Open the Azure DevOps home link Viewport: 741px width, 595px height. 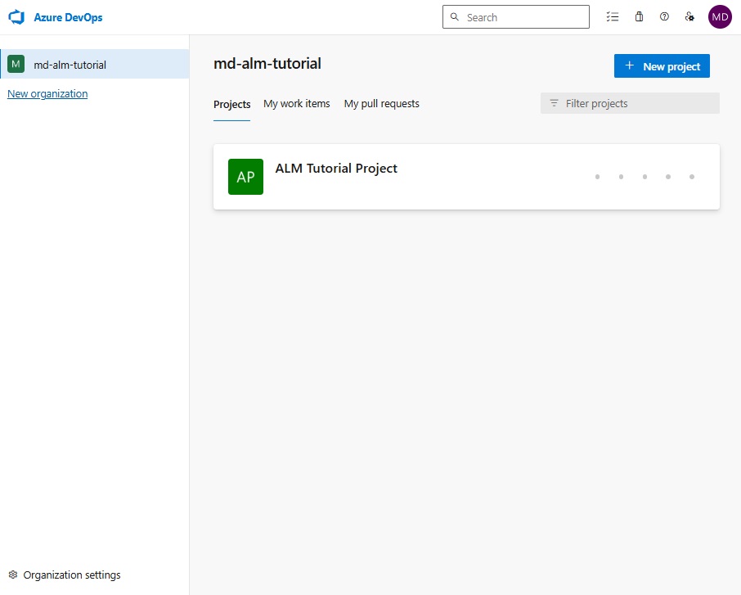coord(68,17)
